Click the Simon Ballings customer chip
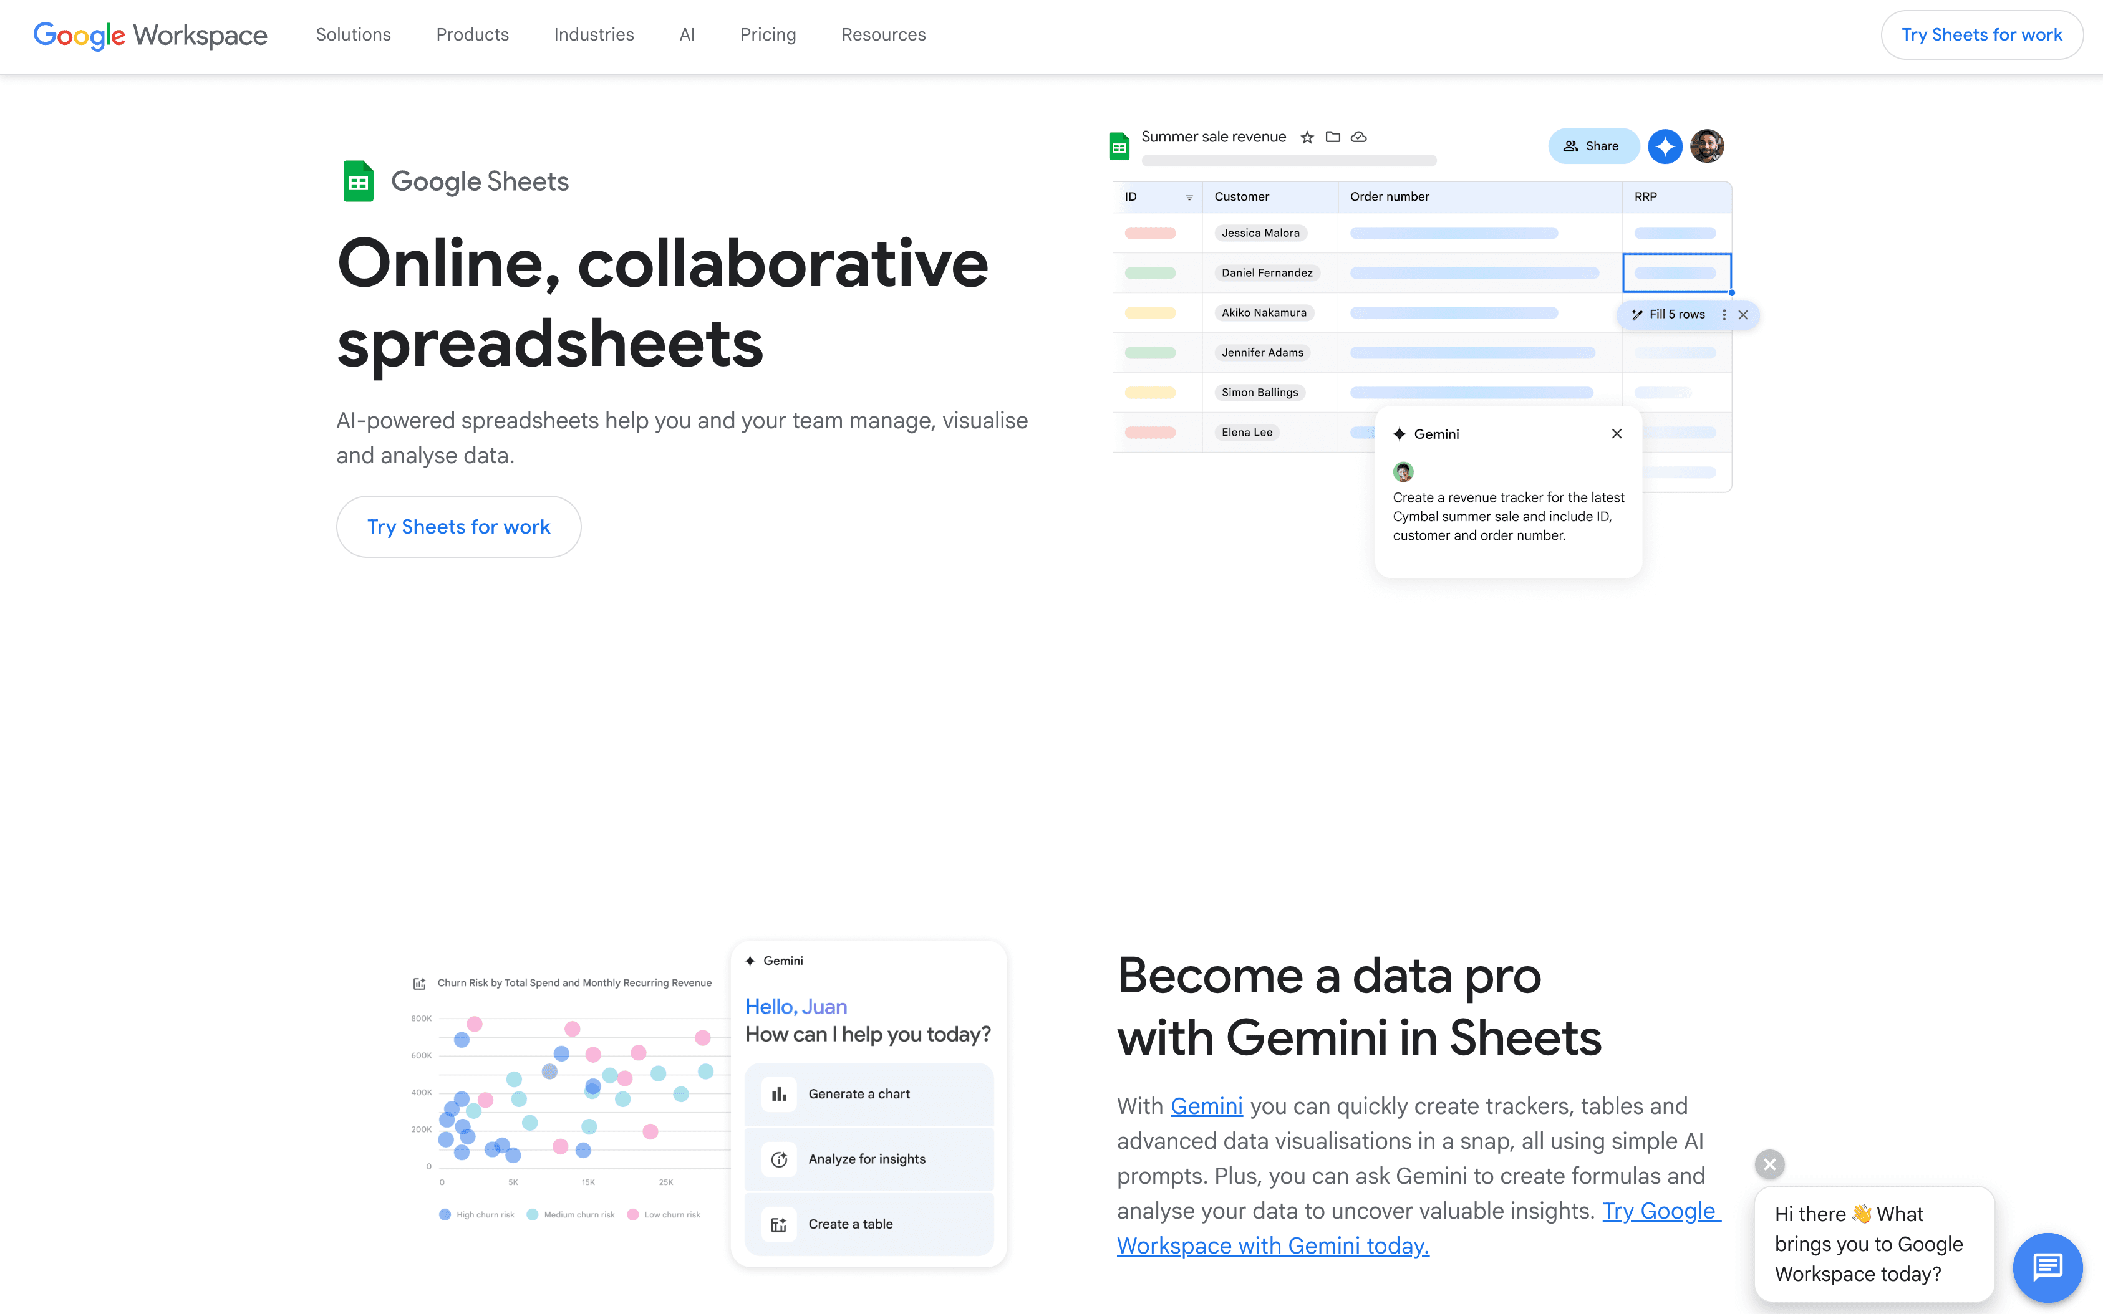 [x=1260, y=393]
